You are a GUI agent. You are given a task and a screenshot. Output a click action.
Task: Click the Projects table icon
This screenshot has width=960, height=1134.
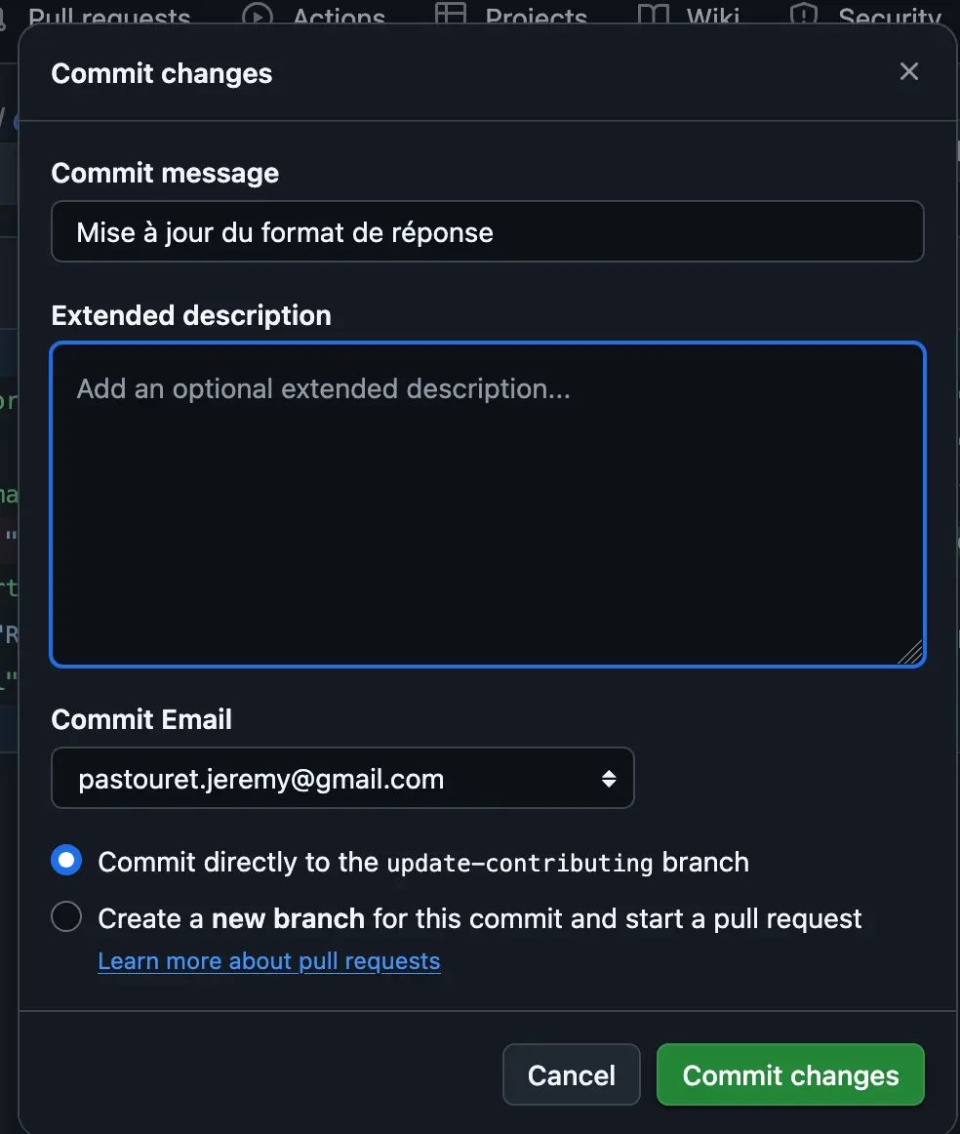[x=450, y=15]
